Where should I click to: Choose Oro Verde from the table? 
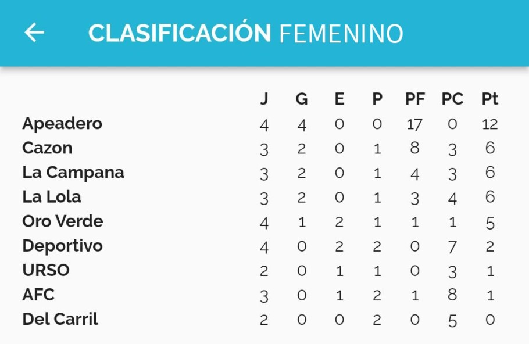(x=63, y=221)
